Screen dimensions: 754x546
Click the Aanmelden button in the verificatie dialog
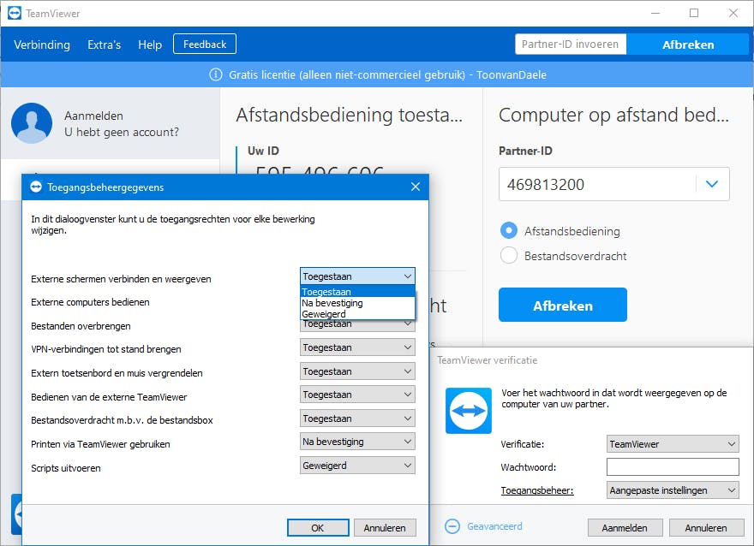625,528
